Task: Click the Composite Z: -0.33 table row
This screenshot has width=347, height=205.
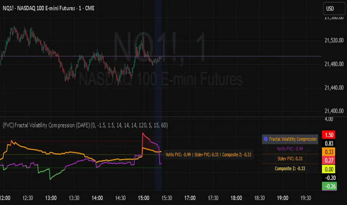Action: tap(290, 168)
